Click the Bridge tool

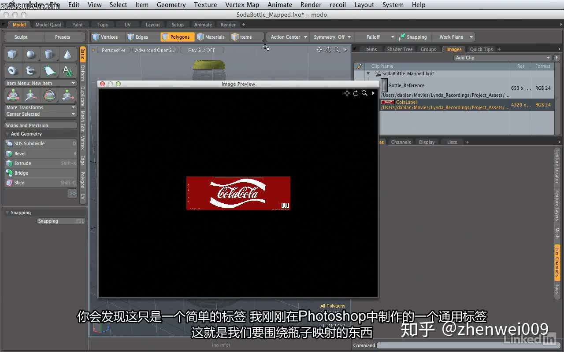point(41,173)
